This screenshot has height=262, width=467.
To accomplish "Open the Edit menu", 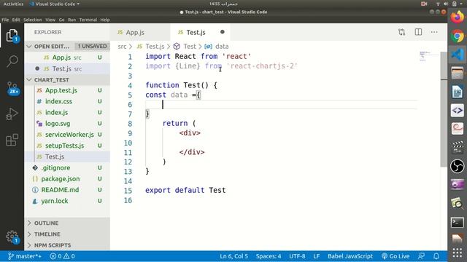I will 16,20.
